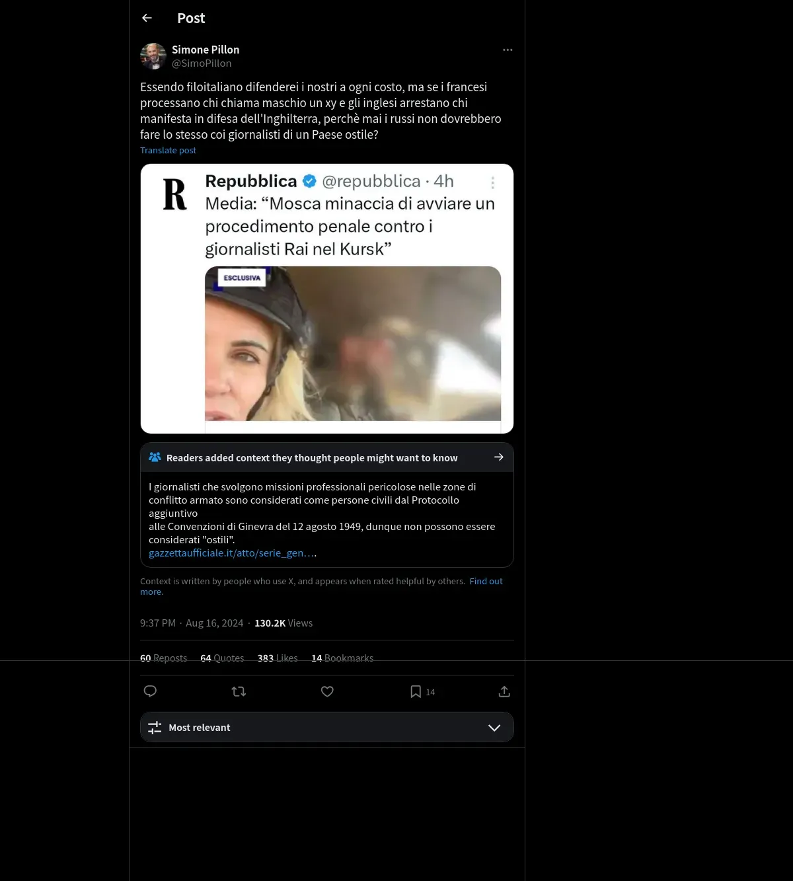The height and width of the screenshot is (881, 793).
Task: View the 383 Likes count
Action: pos(278,658)
